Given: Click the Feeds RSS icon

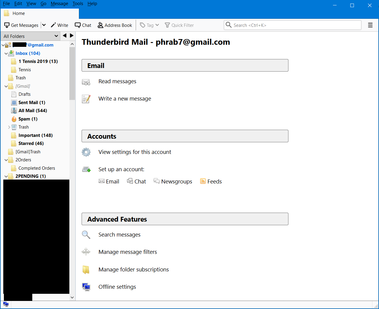Looking at the screenshot, I should point(203,181).
